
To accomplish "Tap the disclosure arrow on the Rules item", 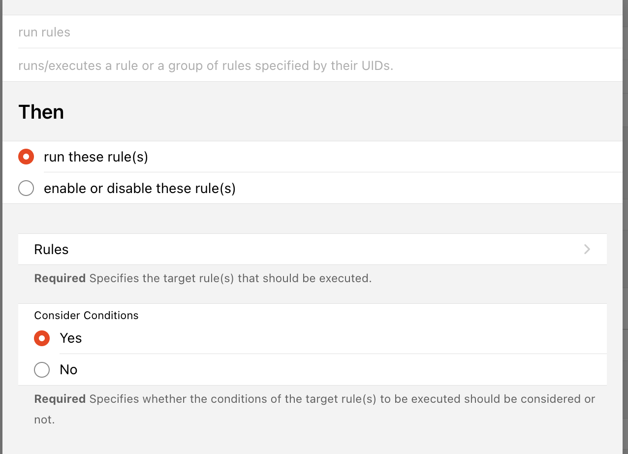I will (587, 249).
